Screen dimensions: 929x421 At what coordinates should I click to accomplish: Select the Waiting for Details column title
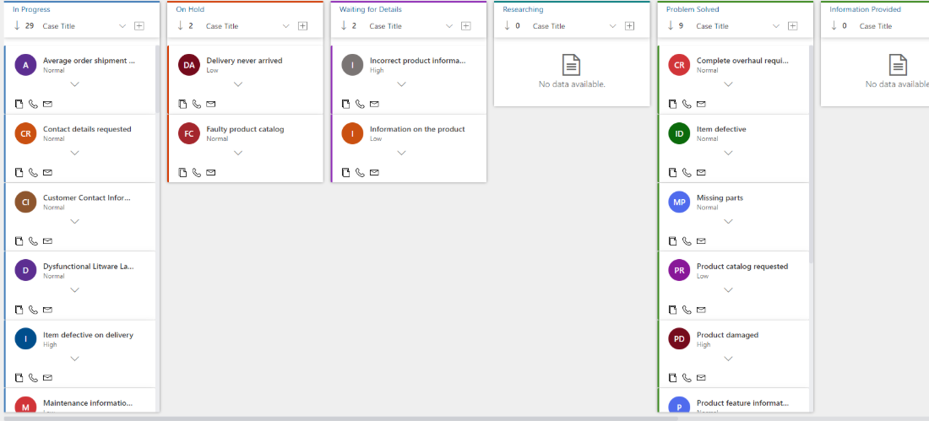click(x=370, y=9)
